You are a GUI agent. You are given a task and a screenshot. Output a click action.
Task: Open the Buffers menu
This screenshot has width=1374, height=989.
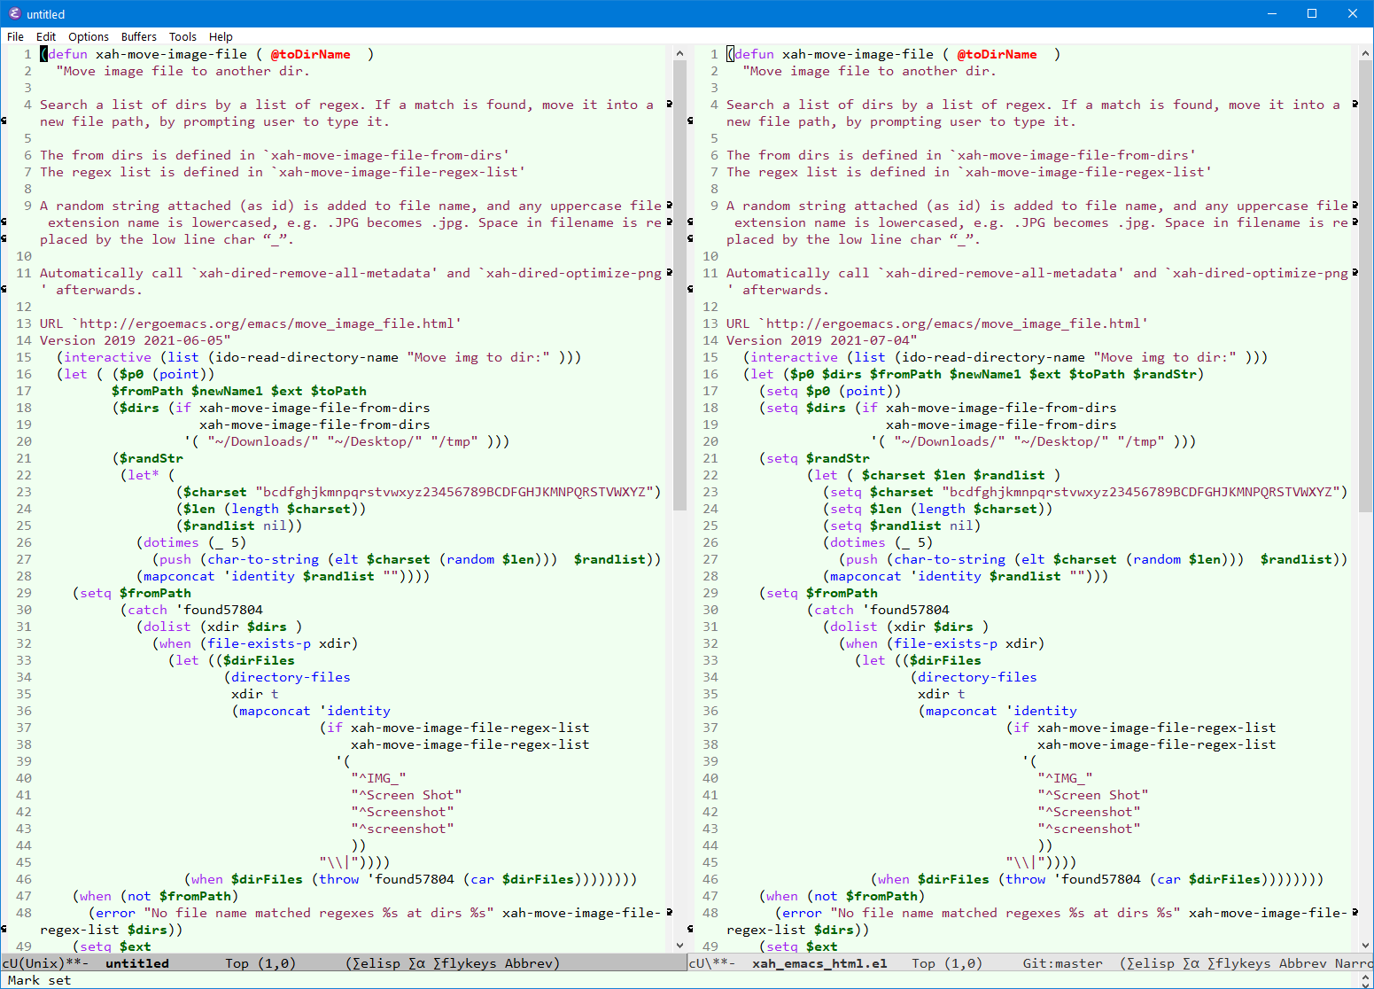click(x=138, y=36)
